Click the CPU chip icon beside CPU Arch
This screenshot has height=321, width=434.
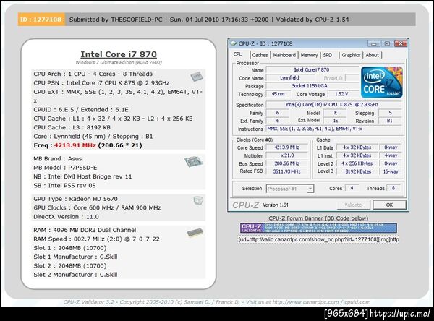[x=197, y=77]
